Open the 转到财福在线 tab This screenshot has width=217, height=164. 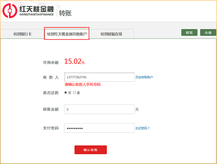pos(111,34)
